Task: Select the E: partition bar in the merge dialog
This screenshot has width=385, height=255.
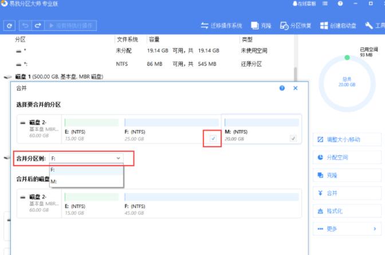Action: pyautogui.click(x=92, y=130)
